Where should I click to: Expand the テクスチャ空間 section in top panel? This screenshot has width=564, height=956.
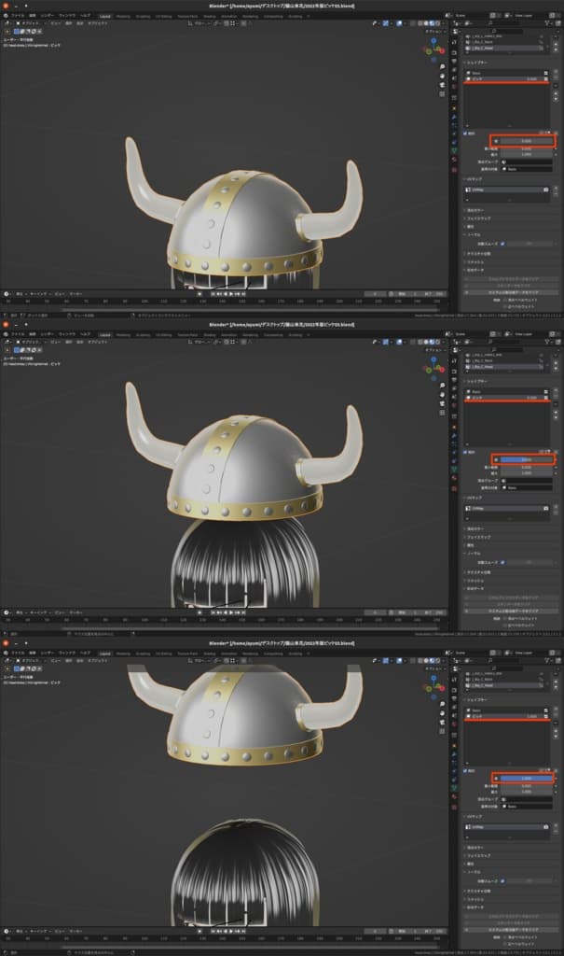point(466,252)
